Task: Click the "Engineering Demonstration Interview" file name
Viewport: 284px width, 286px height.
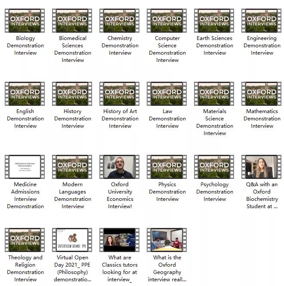Action: pyautogui.click(x=262, y=46)
